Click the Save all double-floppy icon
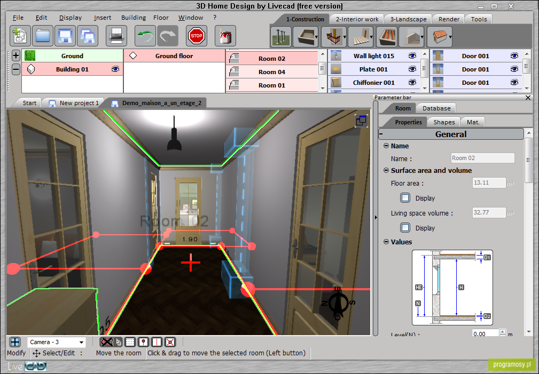 (87, 36)
